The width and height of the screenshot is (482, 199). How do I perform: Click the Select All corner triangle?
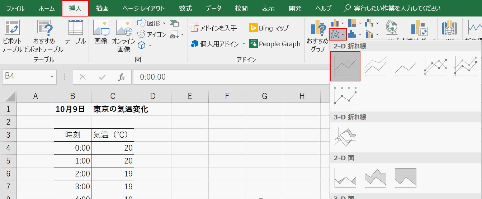[x=11, y=96]
